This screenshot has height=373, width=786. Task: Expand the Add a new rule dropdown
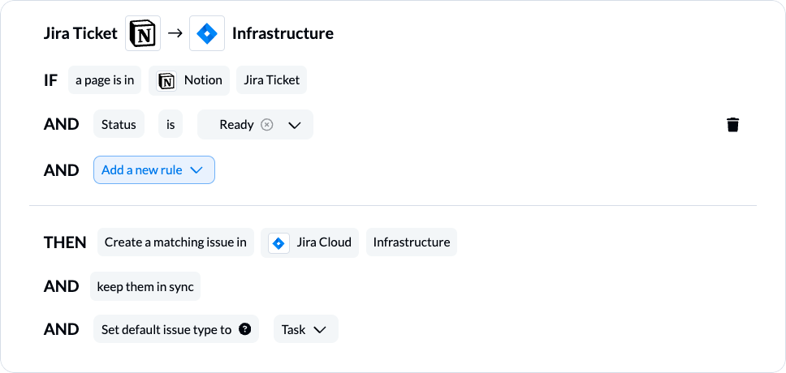pos(154,170)
